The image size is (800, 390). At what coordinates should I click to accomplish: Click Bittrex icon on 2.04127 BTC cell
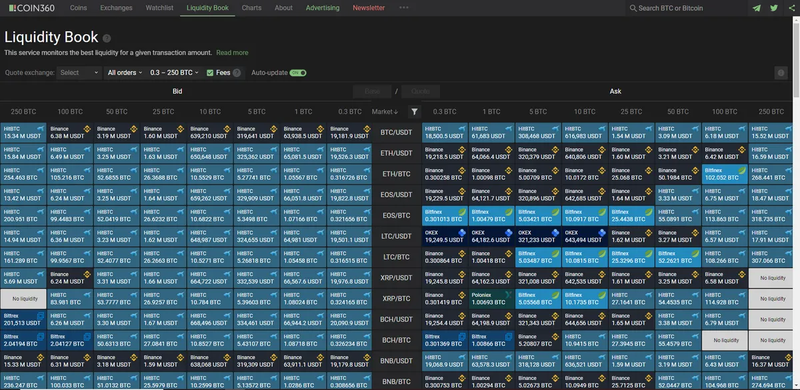pyautogui.click(x=87, y=336)
